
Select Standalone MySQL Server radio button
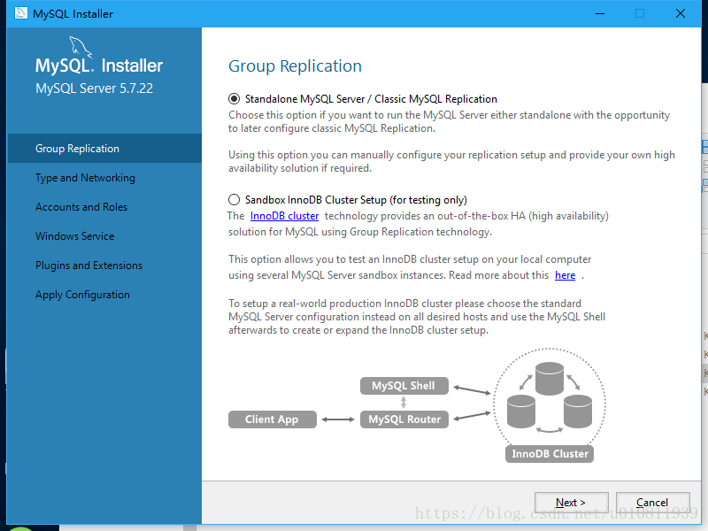tap(234, 99)
